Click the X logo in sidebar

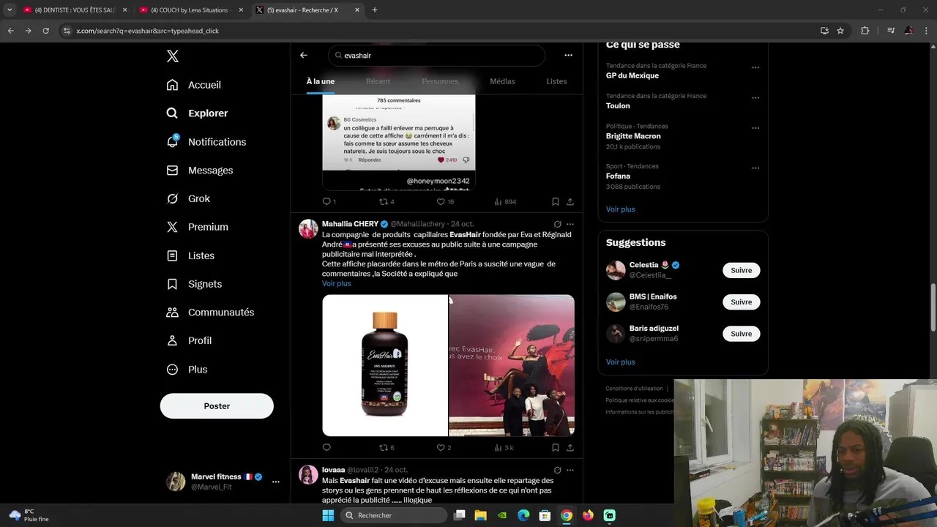[x=172, y=56]
